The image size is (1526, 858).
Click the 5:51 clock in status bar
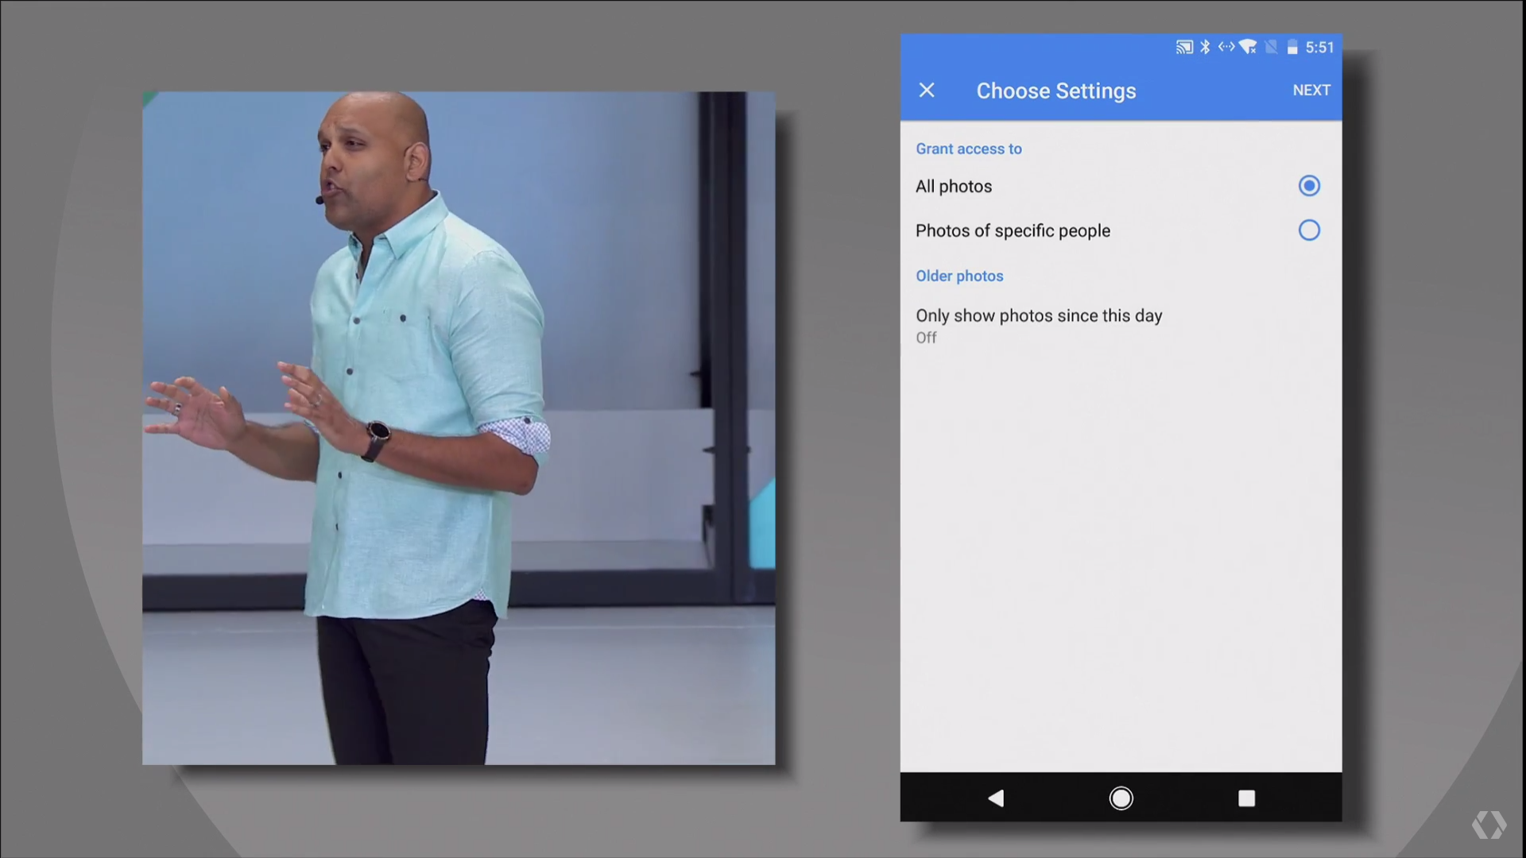(1319, 48)
